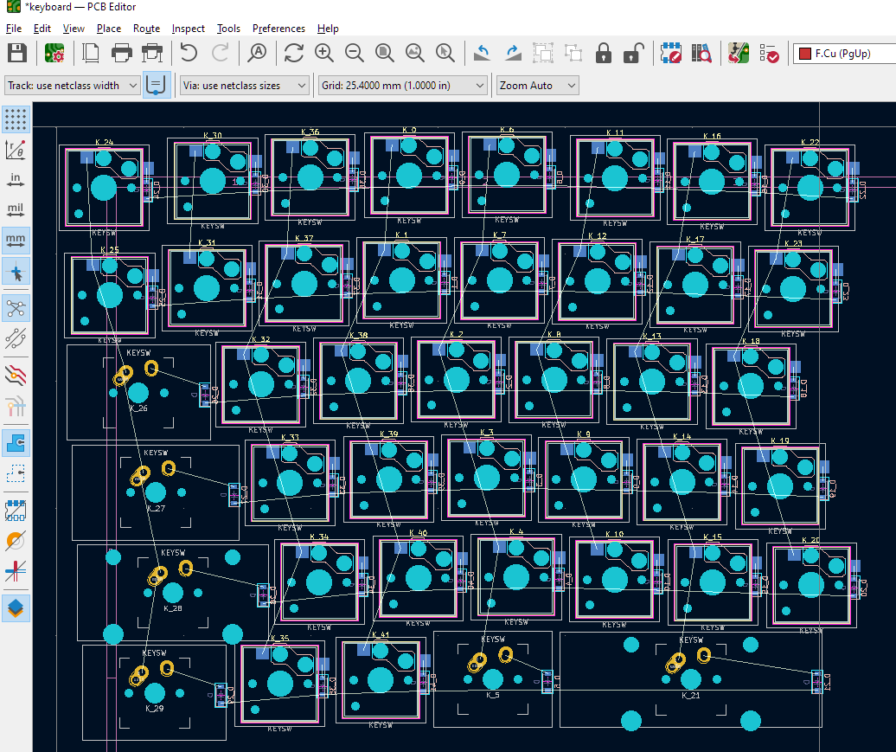The image size is (896, 752).
Task: Toggle vias outline sketch mode
Action: (16, 541)
